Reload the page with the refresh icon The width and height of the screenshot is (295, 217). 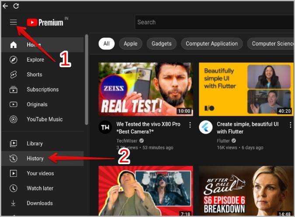16,6
